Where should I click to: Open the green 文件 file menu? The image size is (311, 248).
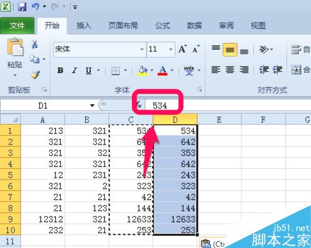17,26
